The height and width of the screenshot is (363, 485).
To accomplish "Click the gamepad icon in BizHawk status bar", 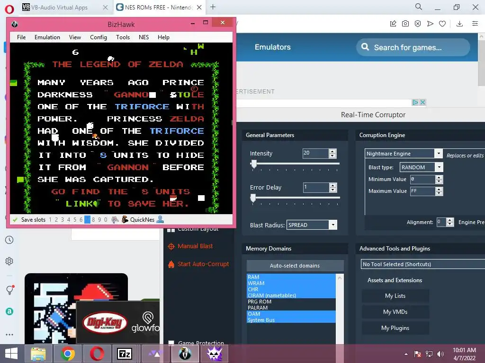I will point(115,219).
